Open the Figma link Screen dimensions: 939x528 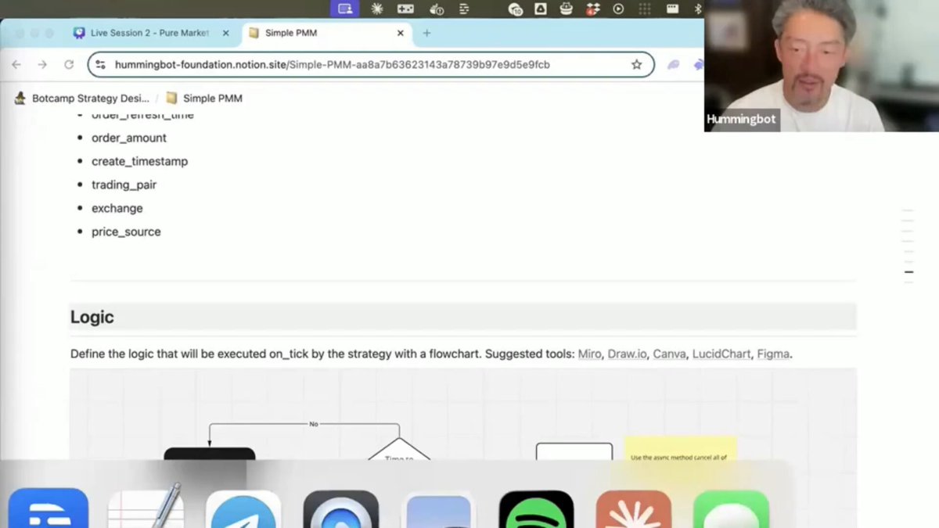[773, 354]
